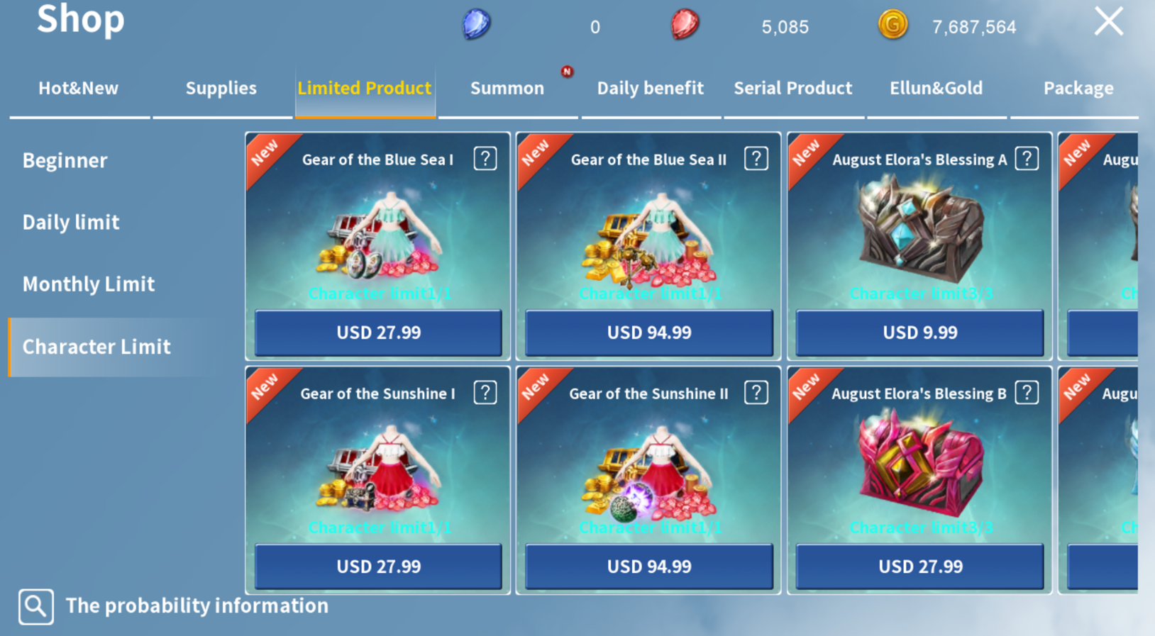Click the probability information magnifier icon

pos(36,607)
